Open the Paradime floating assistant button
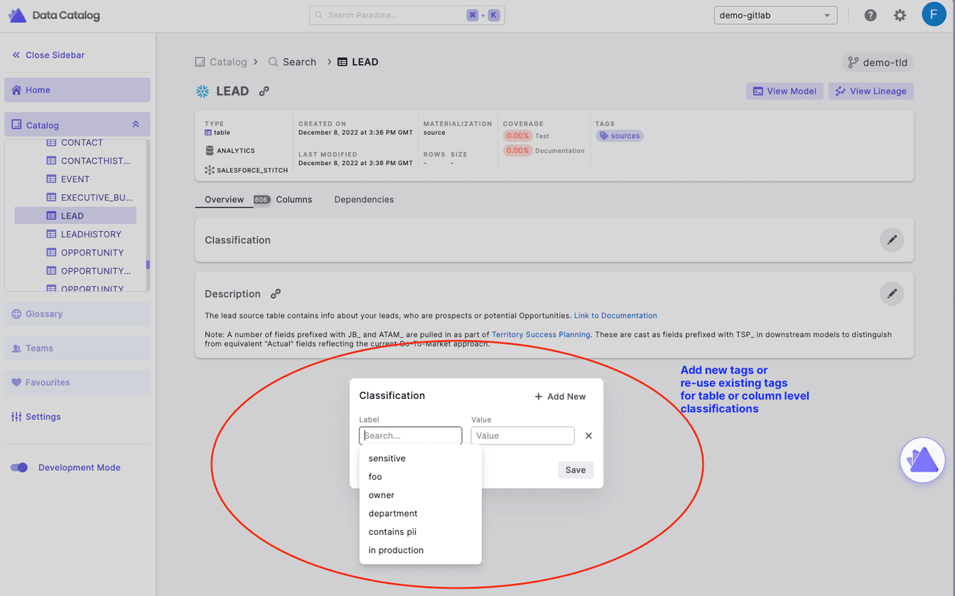The width and height of the screenshot is (955, 596). pos(922,460)
